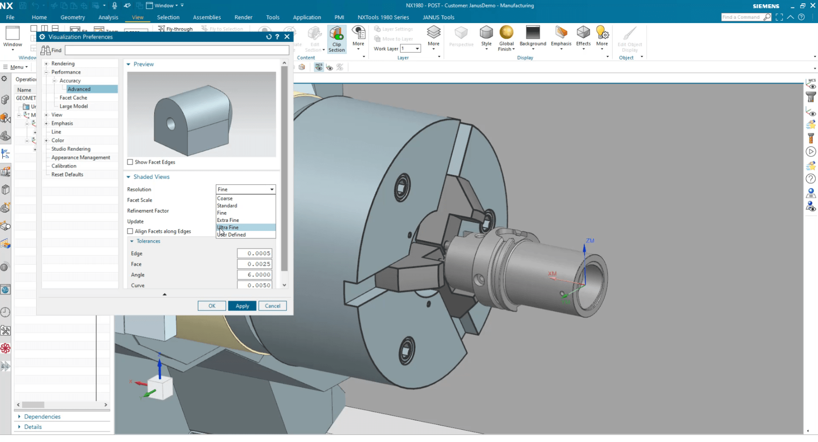This screenshot has height=442, width=818.
Task: Enable Align Facets along Edges checkbox
Action: coord(130,231)
